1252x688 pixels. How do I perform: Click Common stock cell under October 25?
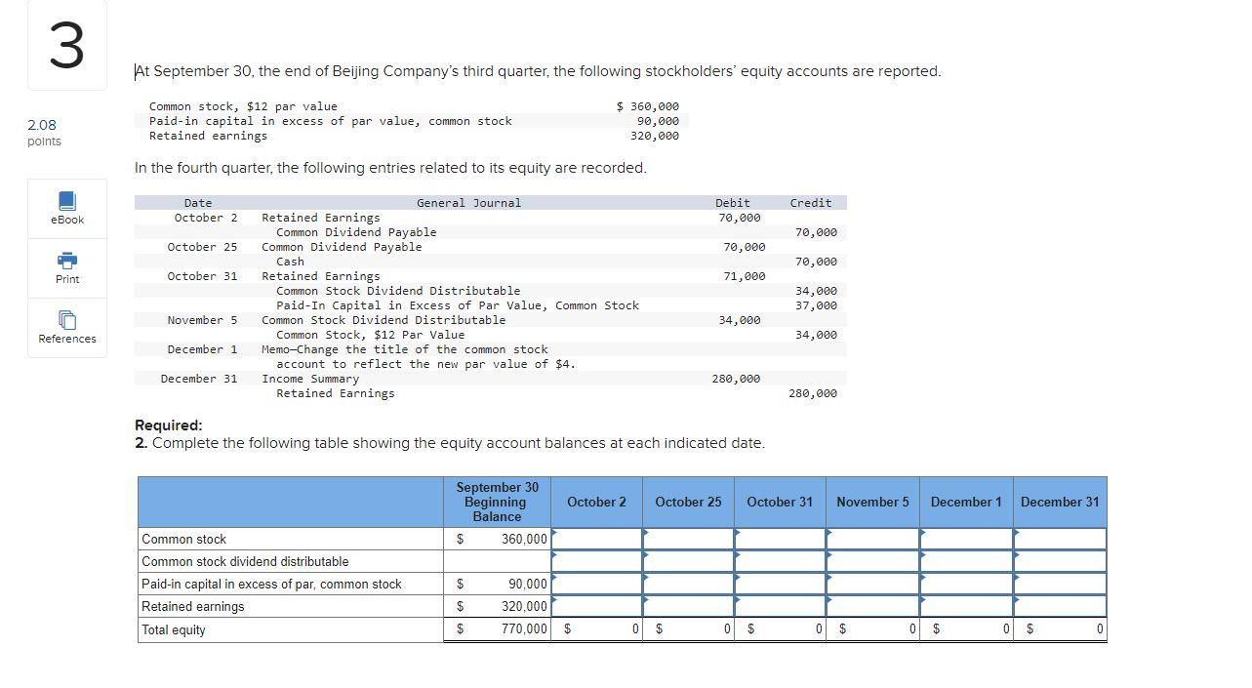(688, 539)
